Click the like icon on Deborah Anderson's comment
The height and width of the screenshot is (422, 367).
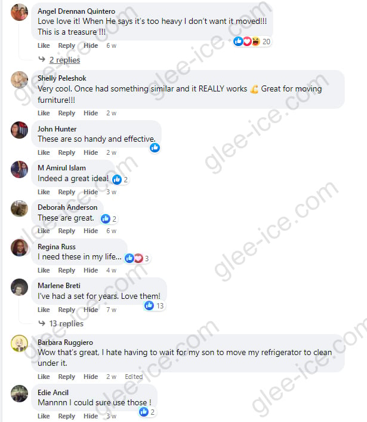105,219
